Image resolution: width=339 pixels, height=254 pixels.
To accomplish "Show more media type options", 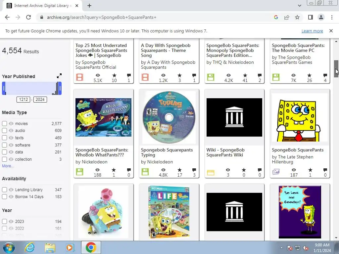I will (x=8, y=166).
